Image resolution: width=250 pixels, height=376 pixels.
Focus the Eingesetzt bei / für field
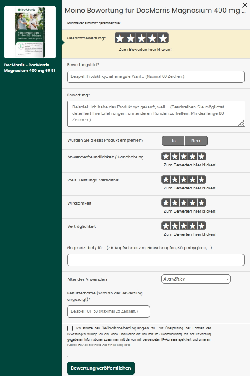pyautogui.click(x=156, y=260)
